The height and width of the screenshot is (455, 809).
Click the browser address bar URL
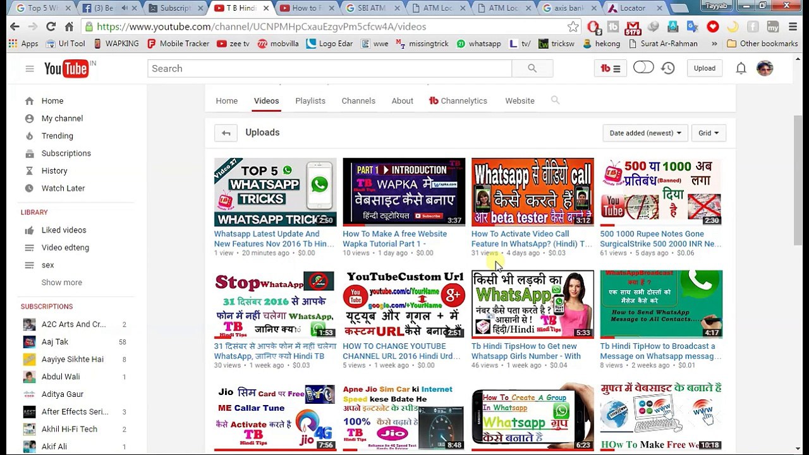coord(262,27)
